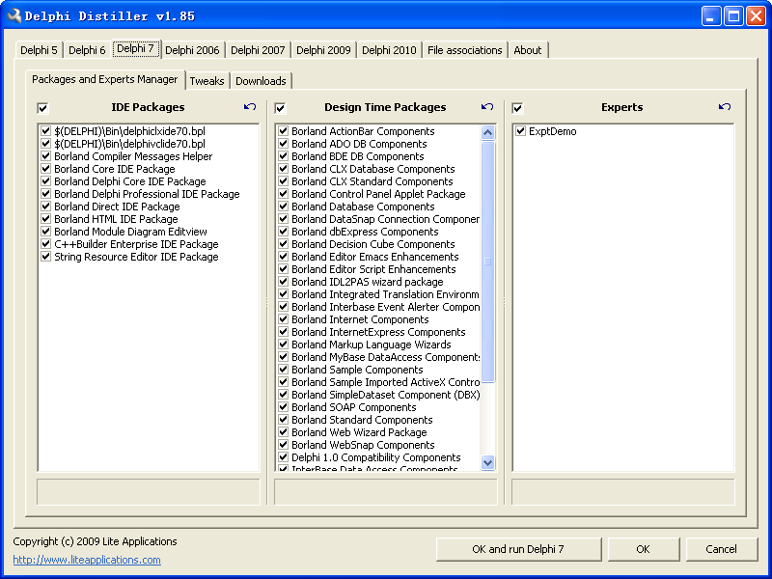Select Borland Control Panel Applet Package text
Screen dimensions: 772x579
coord(378,194)
